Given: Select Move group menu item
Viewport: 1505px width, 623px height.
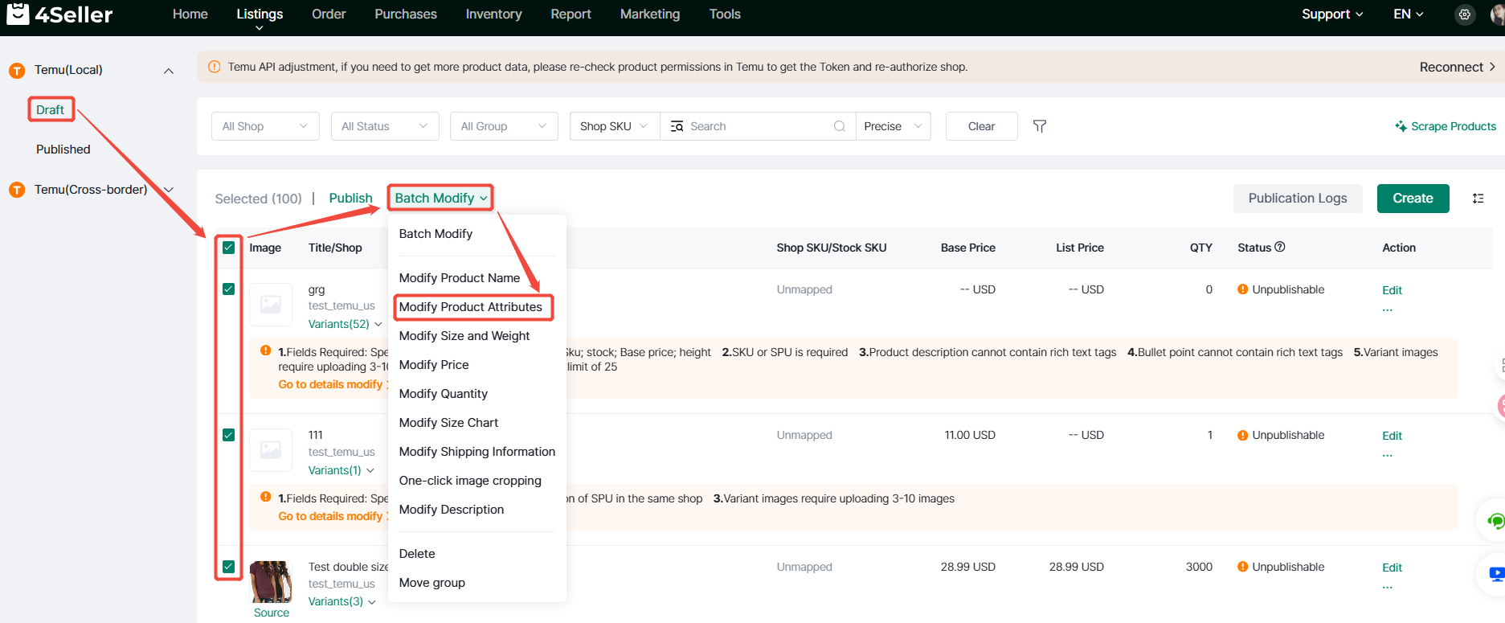Looking at the screenshot, I should [432, 583].
